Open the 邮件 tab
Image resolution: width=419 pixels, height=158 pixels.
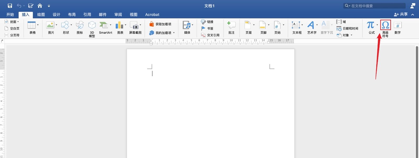[103, 15]
